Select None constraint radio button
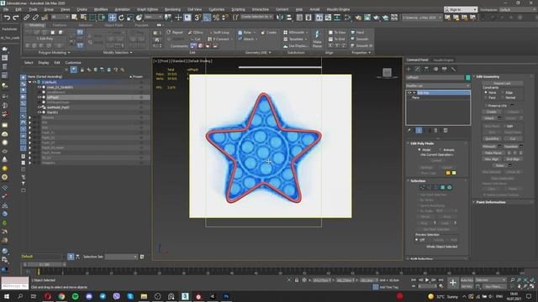Image resolution: width=538 pixels, height=302 pixels. 486,92
